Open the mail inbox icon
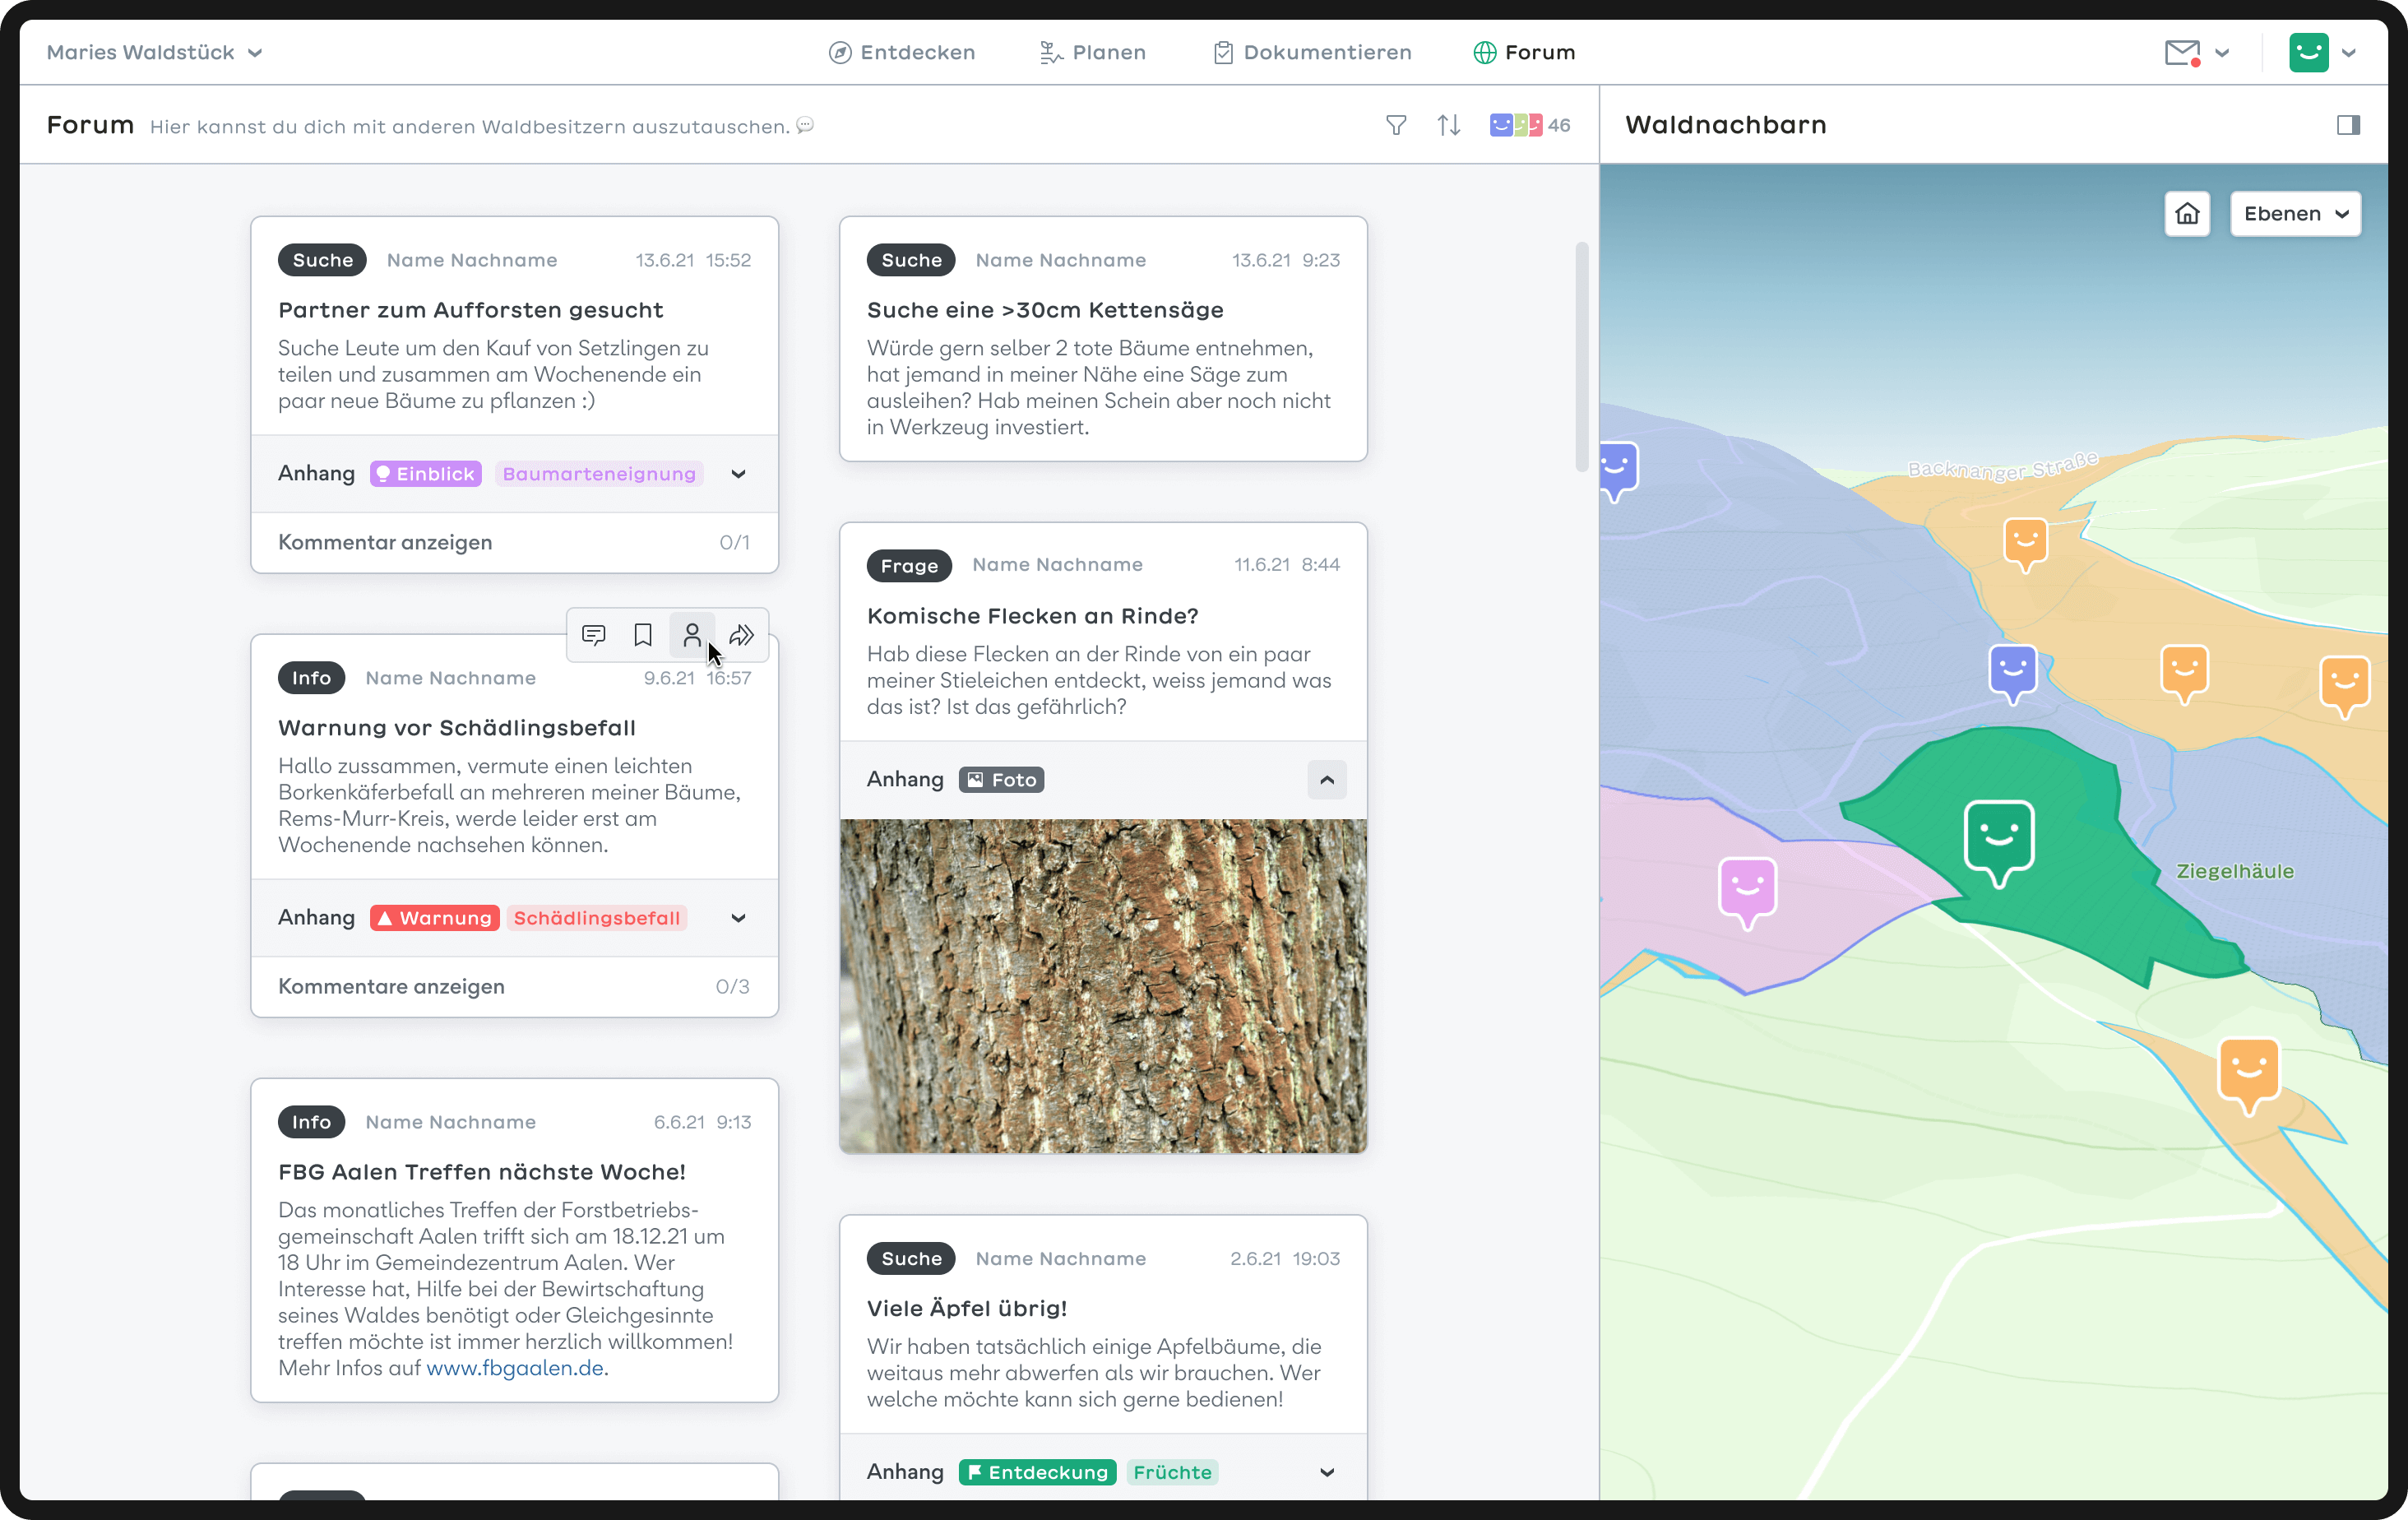The height and width of the screenshot is (1520, 2408). tap(2182, 53)
